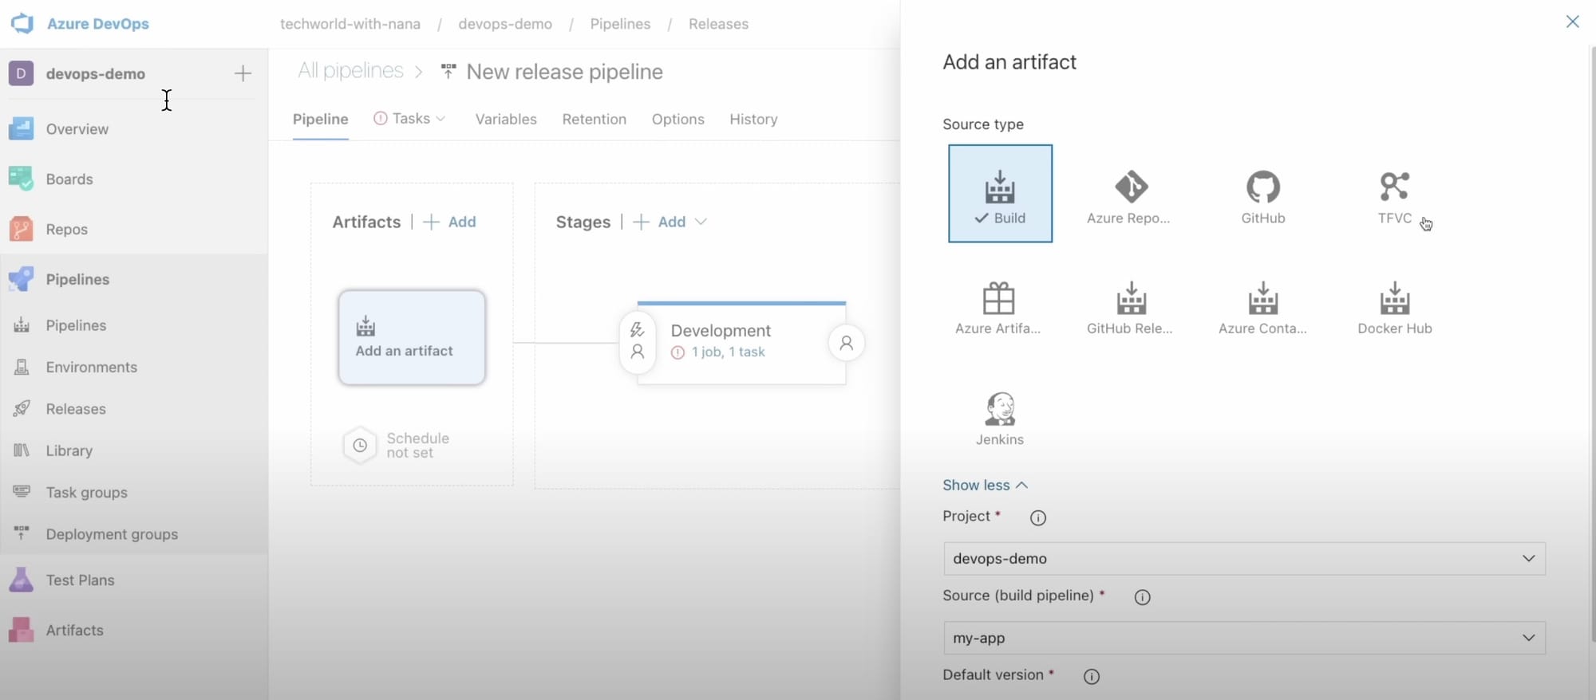Click Add next to Stages

click(x=659, y=222)
